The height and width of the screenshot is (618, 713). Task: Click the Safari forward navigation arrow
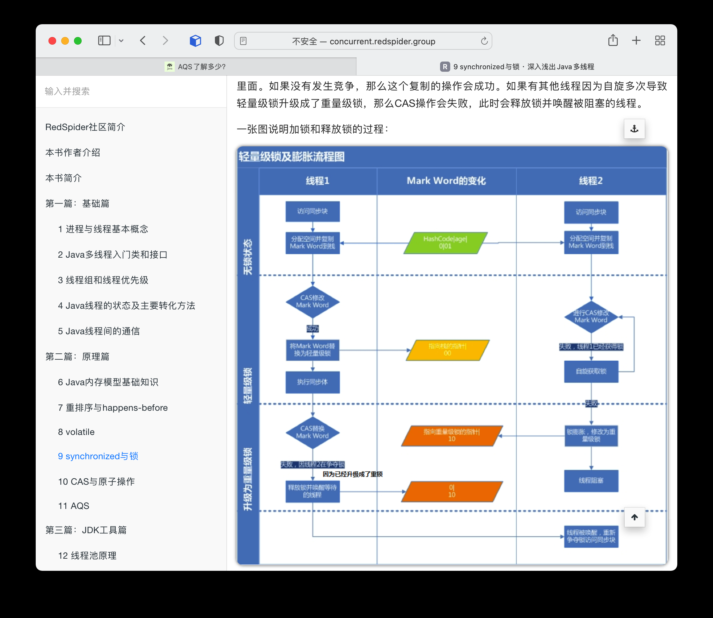click(165, 40)
